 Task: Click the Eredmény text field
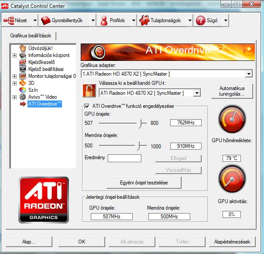[x=124, y=158]
